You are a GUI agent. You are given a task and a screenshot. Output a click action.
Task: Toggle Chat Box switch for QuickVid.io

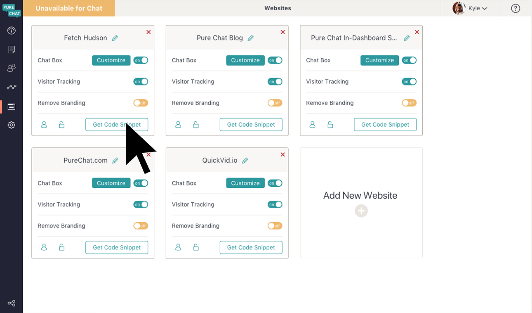click(275, 183)
